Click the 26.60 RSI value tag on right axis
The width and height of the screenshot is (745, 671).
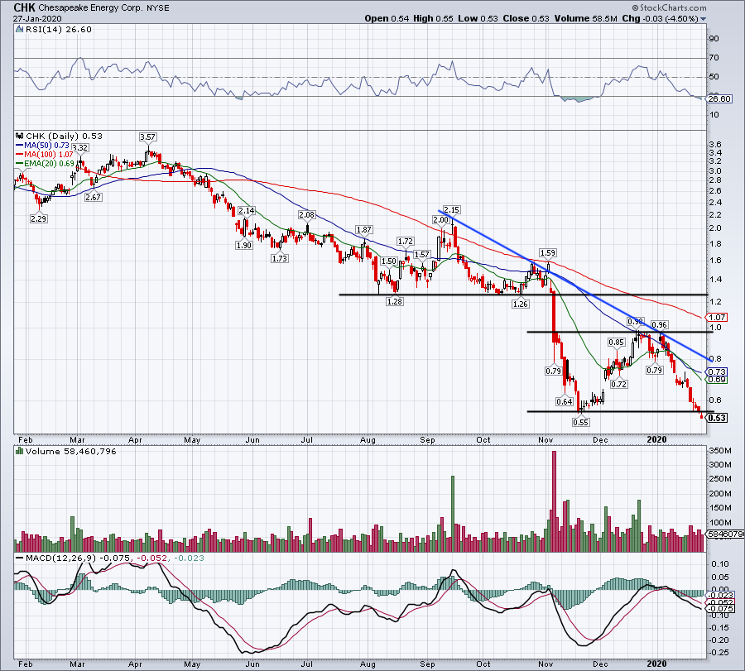719,99
